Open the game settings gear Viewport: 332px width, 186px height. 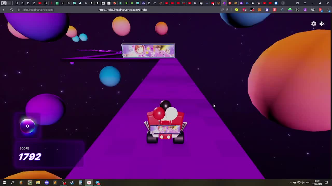point(314,24)
